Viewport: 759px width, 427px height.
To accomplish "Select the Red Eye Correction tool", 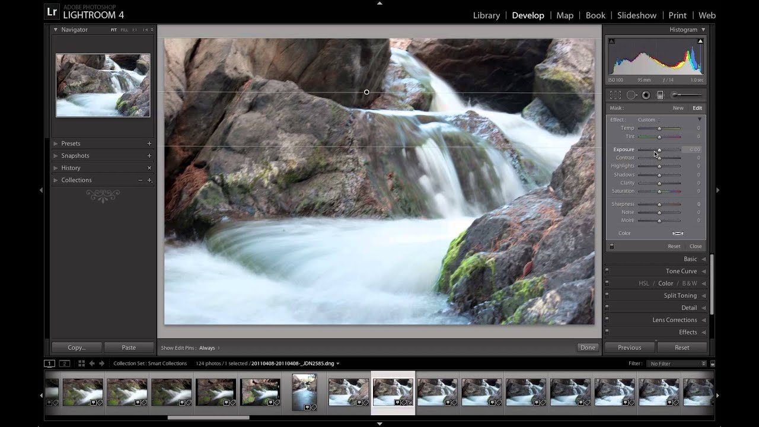I will [646, 95].
